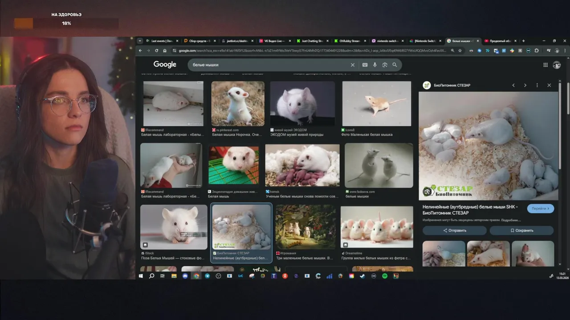Open Windows taskbar search
Viewport: 570px width, 320px height.
pyautogui.click(x=152, y=276)
